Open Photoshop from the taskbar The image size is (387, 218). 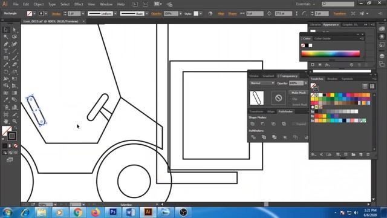tap(113, 212)
